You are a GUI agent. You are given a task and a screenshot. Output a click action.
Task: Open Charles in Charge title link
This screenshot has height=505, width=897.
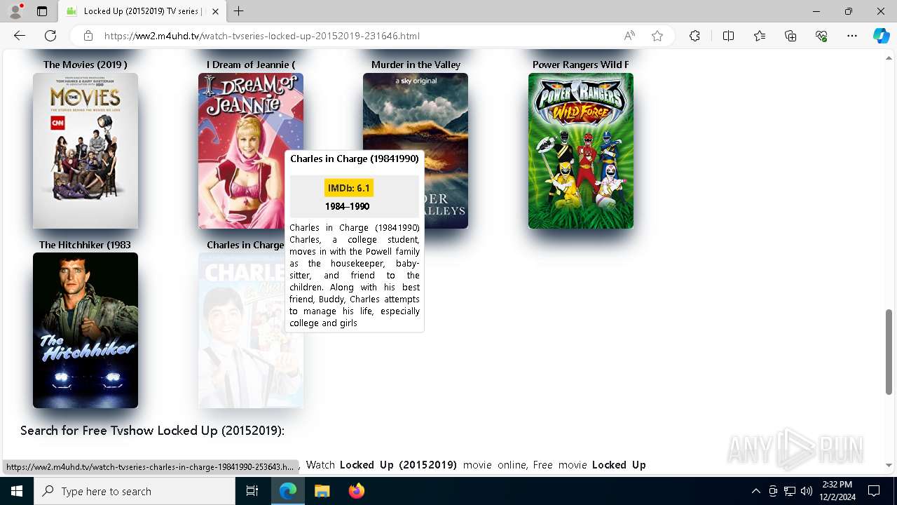(245, 245)
